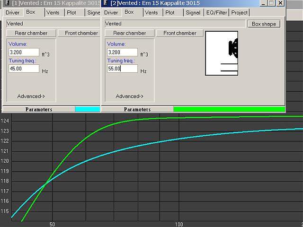Open Vents tab in window [1]
The height and width of the screenshot is (227, 303).
[53, 13]
